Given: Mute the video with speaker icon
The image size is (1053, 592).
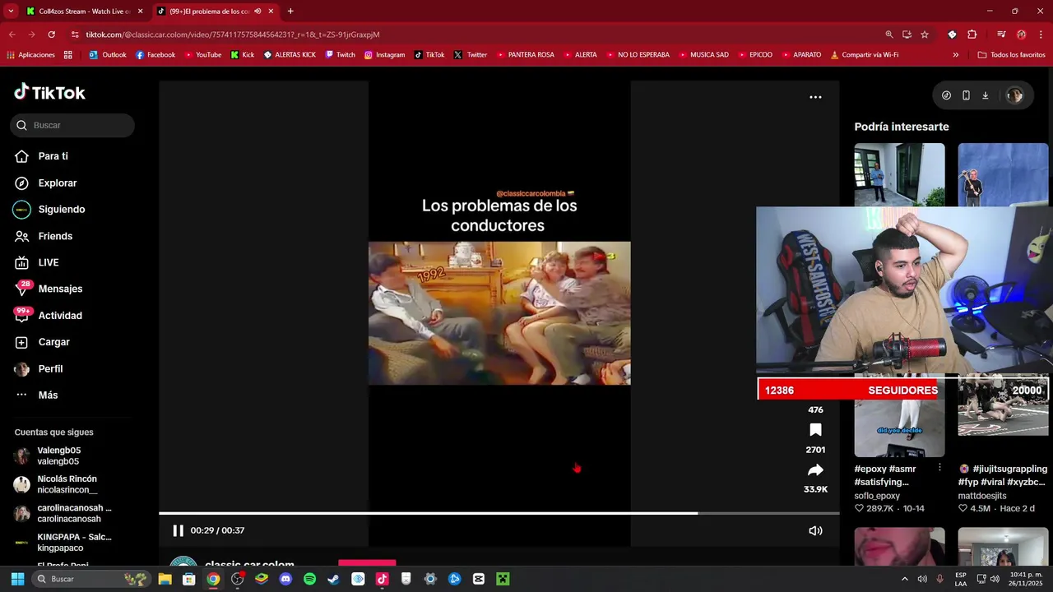Looking at the screenshot, I should pos(815,530).
